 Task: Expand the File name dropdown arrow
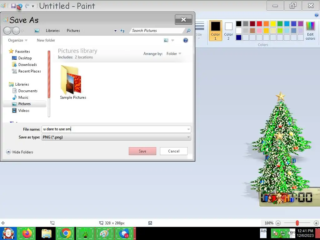(x=188, y=129)
